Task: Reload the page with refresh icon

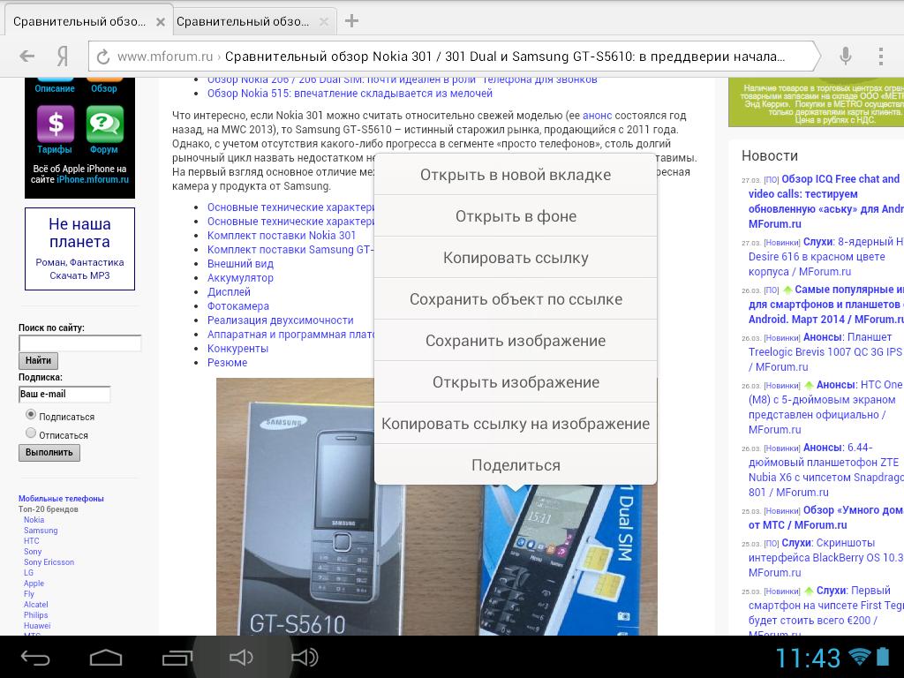Action: point(103,56)
